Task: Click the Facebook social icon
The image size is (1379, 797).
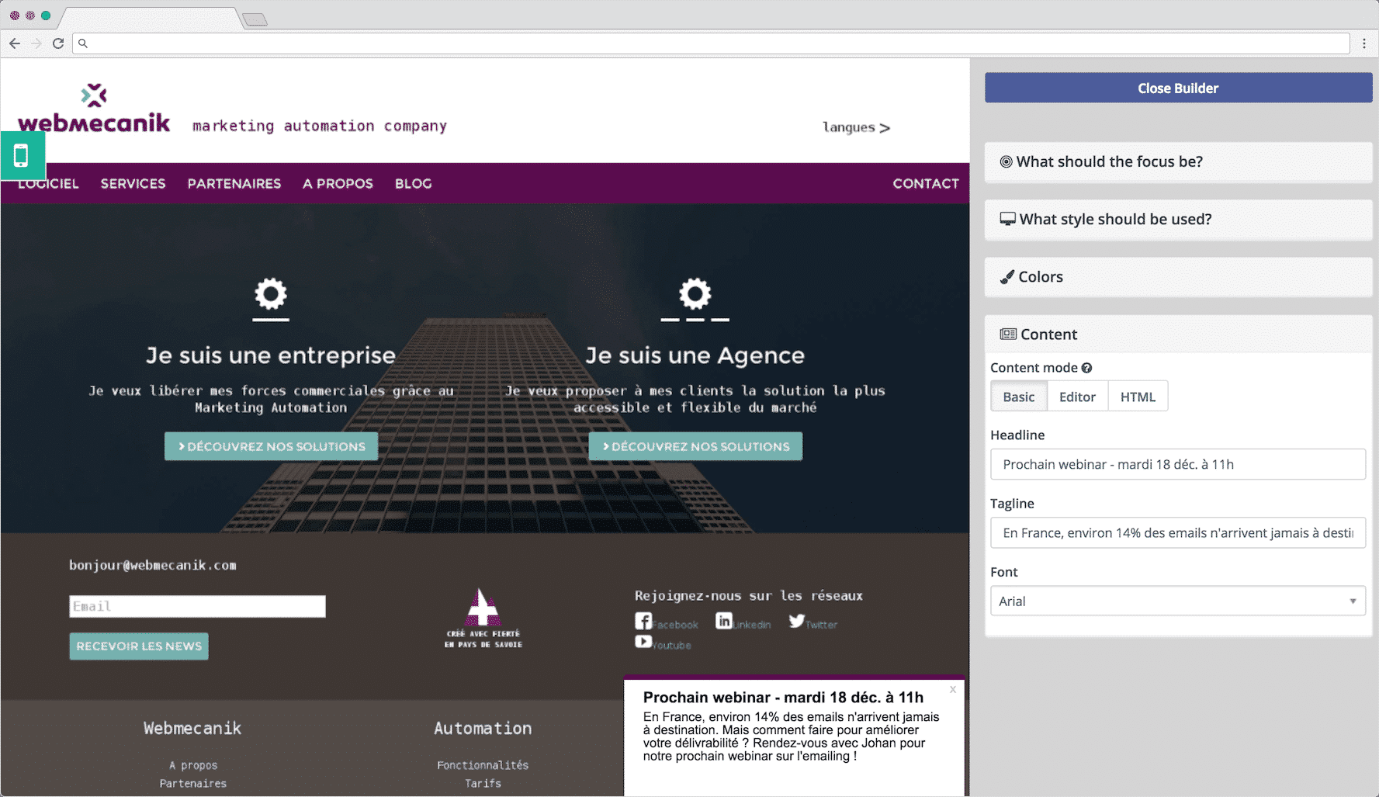Action: (643, 621)
